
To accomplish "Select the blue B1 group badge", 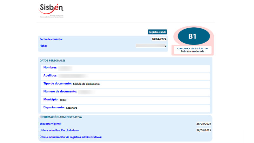I will click(x=192, y=37).
